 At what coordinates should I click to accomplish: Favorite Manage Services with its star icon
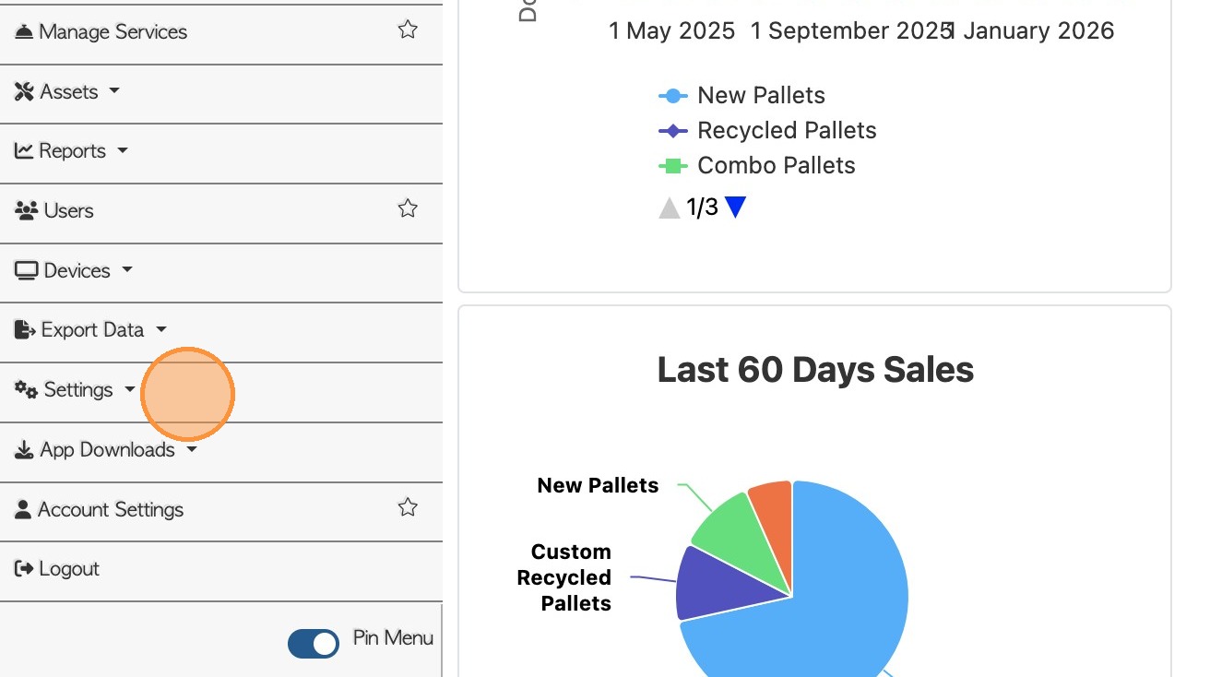[408, 30]
